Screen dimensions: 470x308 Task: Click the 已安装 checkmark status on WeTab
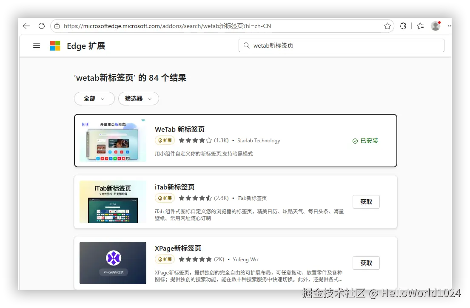365,141
